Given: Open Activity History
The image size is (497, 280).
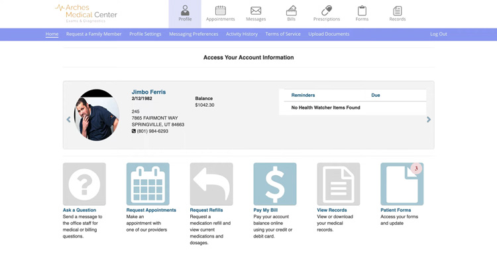Looking at the screenshot, I should click(x=242, y=34).
